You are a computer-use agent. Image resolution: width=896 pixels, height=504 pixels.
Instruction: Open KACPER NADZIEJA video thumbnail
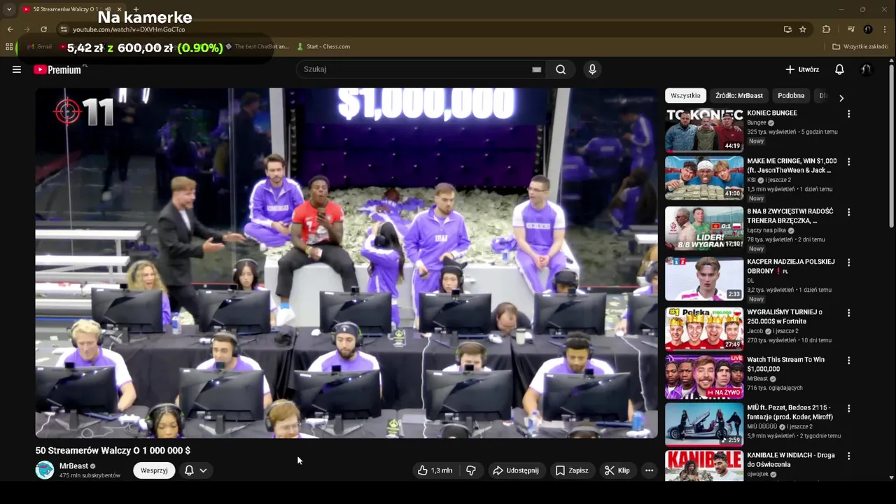tap(704, 279)
